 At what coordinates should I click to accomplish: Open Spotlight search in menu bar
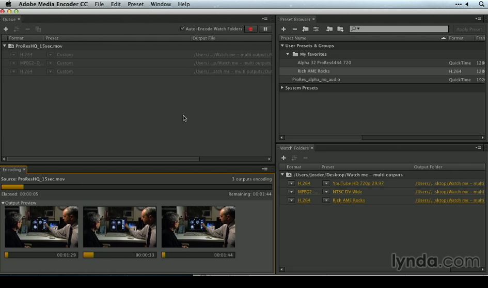(481, 4)
